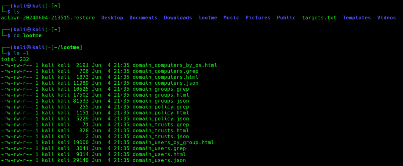Screen dimensions: 403x166
Task: Click domain_trusts.json file name
Action: (161, 137)
